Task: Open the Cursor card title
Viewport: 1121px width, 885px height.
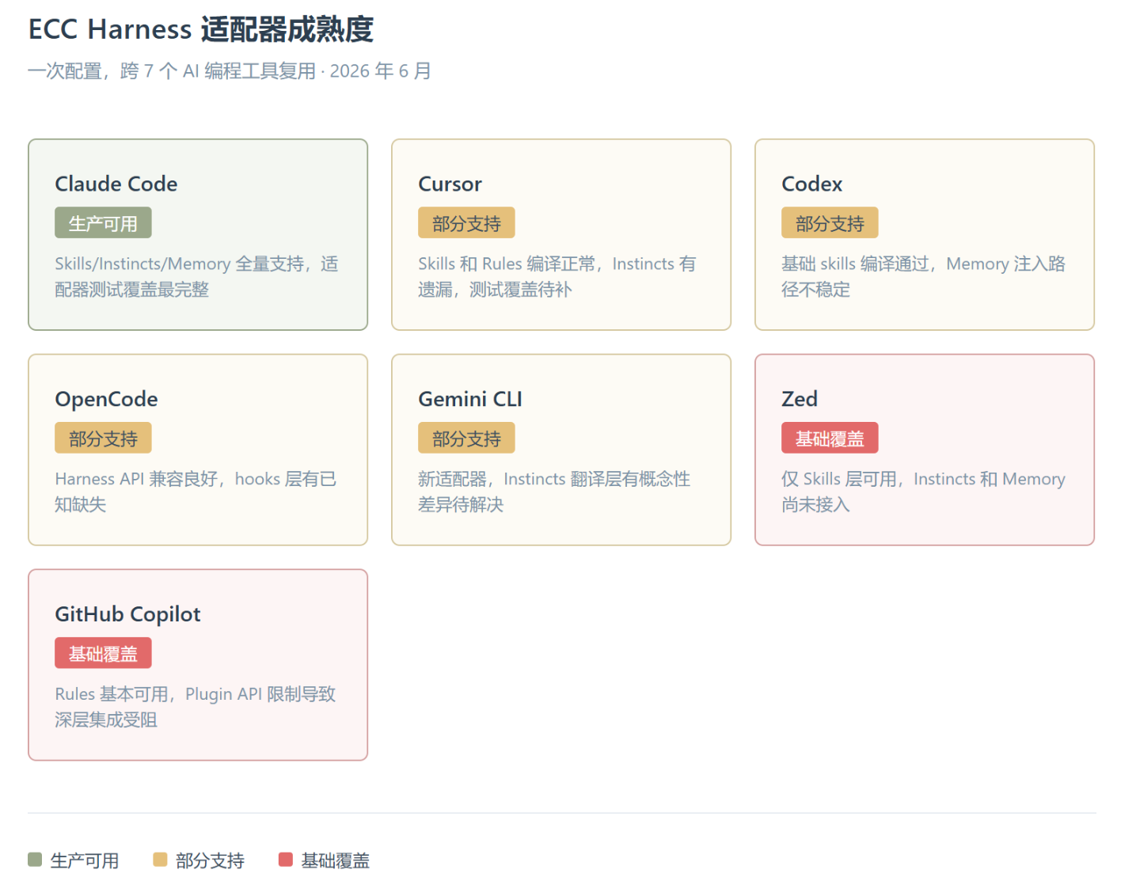Action: (x=450, y=184)
